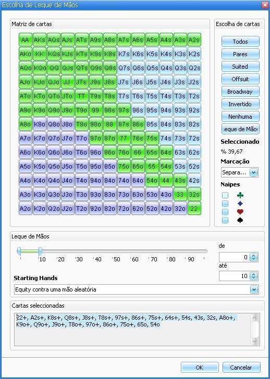Tick the hearts suit checkbox
Viewport: 270px width, 379px height.
(225, 212)
